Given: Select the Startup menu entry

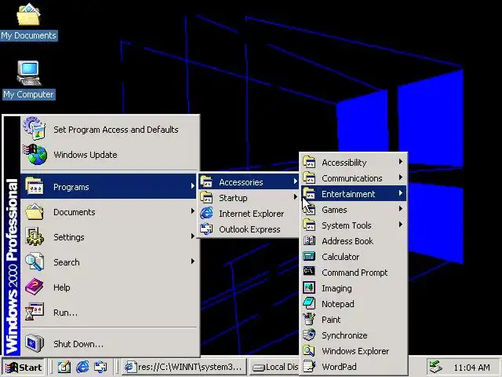Looking at the screenshot, I should click(249, 197).
